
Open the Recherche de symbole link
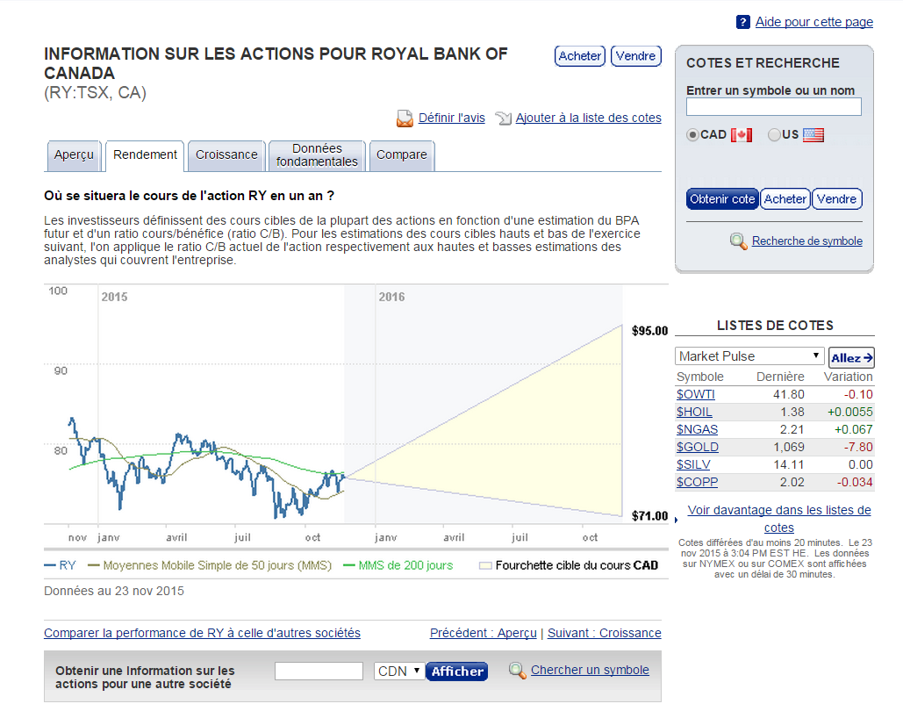(x=807, y=241)
